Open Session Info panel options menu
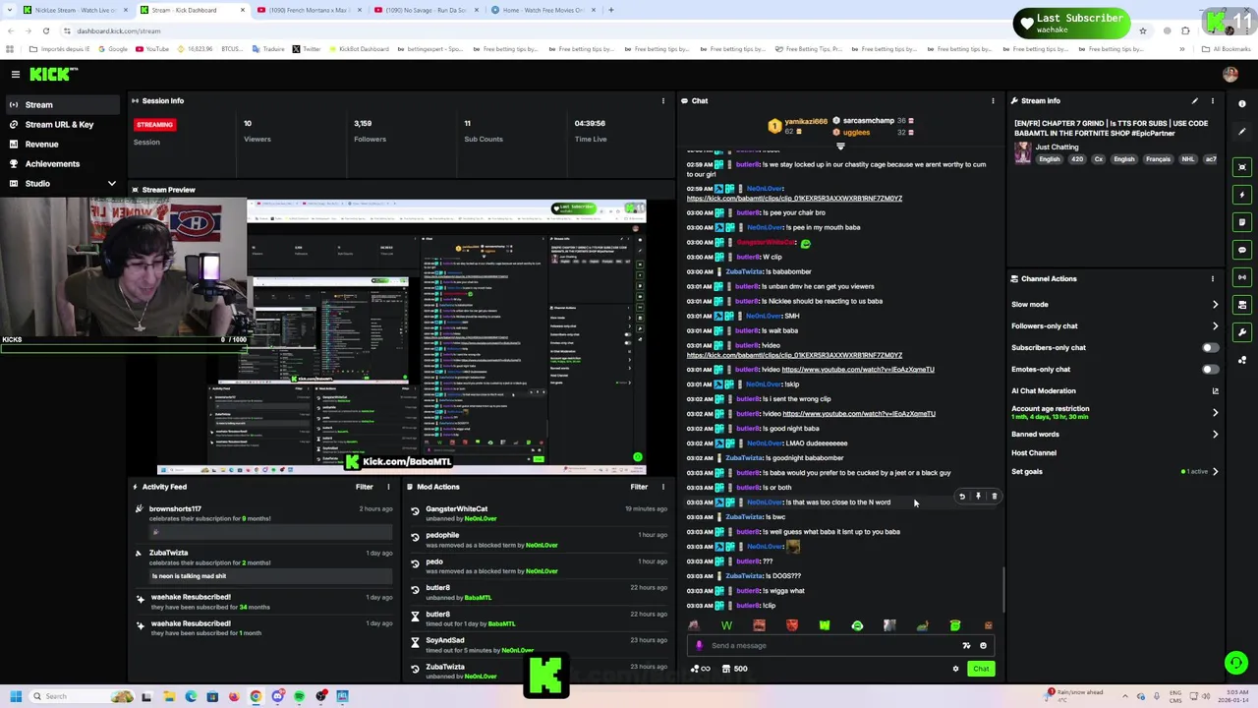 coord(663,100)
